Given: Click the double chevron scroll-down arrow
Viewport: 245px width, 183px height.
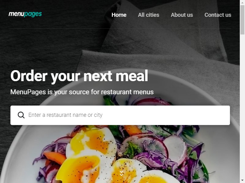Looking at the screenshot, I should pyautogui.click(x=121, y=173).
